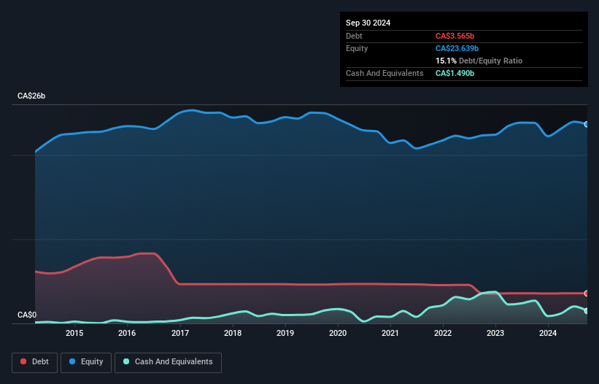599x384 pixels.
Task: Select the 2016 x-axis label
Action: [127, 333]
